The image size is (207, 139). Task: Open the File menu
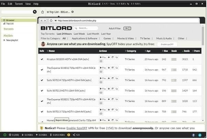coord(3,4)
